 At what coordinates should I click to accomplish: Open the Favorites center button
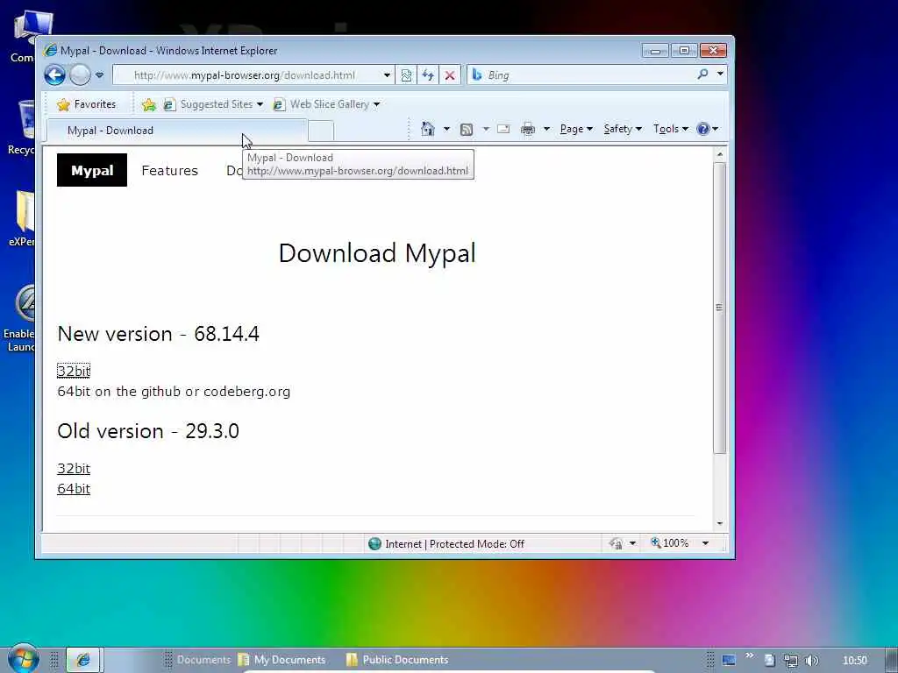pos(87,104)
